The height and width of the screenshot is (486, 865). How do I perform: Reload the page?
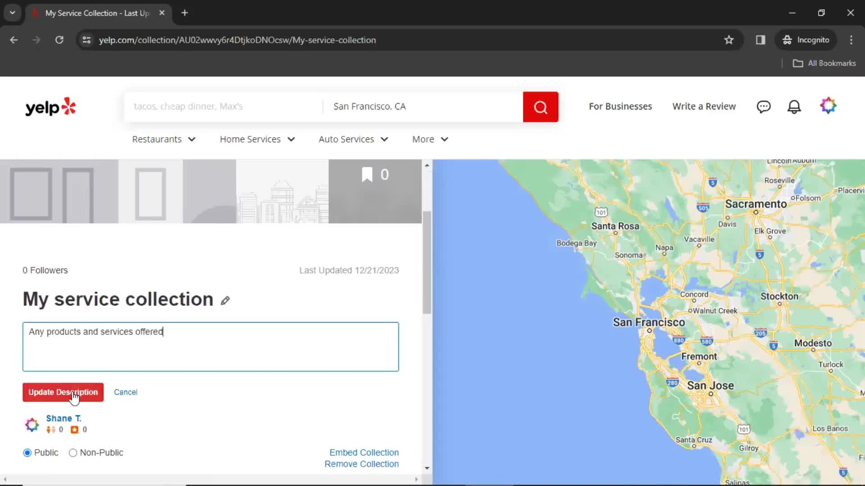coord(59,40)
